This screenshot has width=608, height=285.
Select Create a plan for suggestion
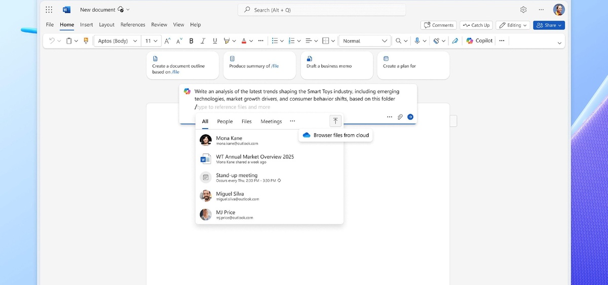(x=413, y=66)
